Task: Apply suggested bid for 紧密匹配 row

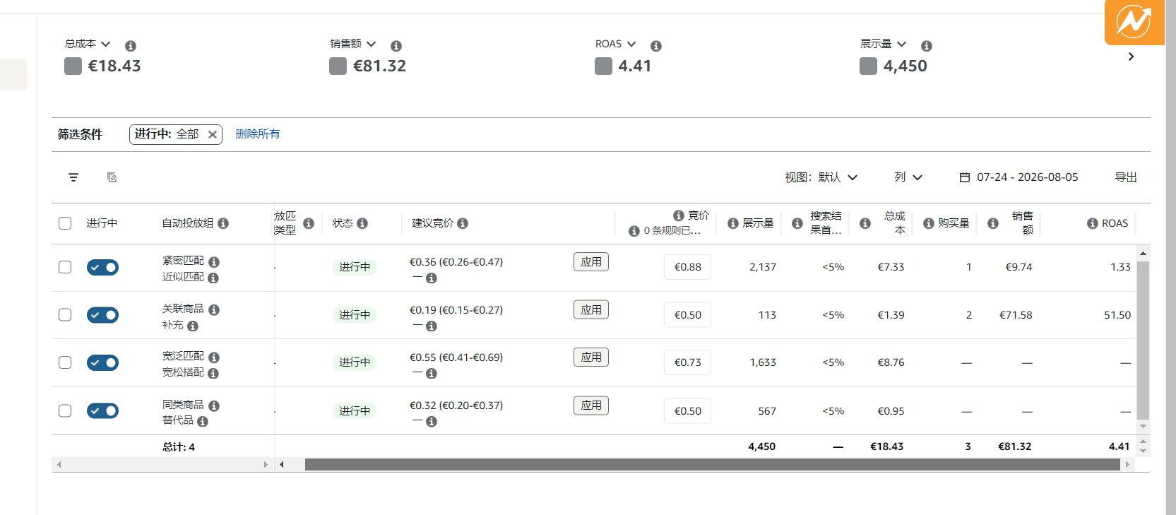Action: pos(591,262)
